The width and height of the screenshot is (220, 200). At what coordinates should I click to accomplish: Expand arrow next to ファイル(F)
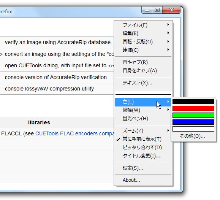pos(168,25)
